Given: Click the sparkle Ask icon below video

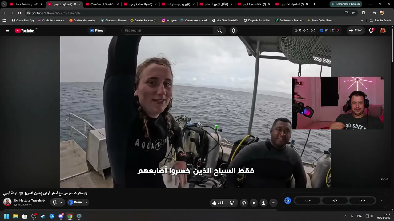Looking at the screenshot, I should 254,203.
